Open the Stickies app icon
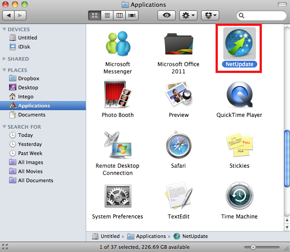290x252 pixels. [x=239, y=145]
